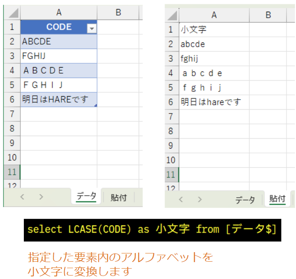Screen dimensions: 296x279
Task: Click next sheet arrow in left window
Action: [41, 197]
